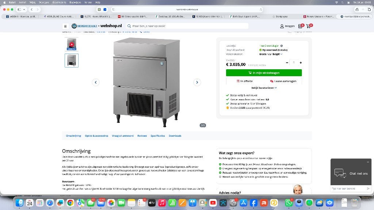
Task: Open WhatsApp from the Dock
Action: [289, 203]
